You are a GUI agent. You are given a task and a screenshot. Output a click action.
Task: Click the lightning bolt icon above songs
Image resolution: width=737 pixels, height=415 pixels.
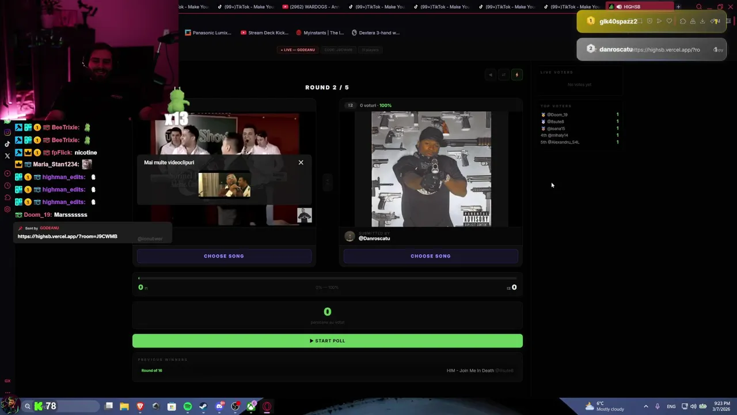click(x=517, y=74)
